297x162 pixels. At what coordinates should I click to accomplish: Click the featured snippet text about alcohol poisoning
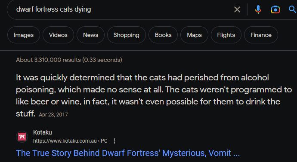(154, 95)
